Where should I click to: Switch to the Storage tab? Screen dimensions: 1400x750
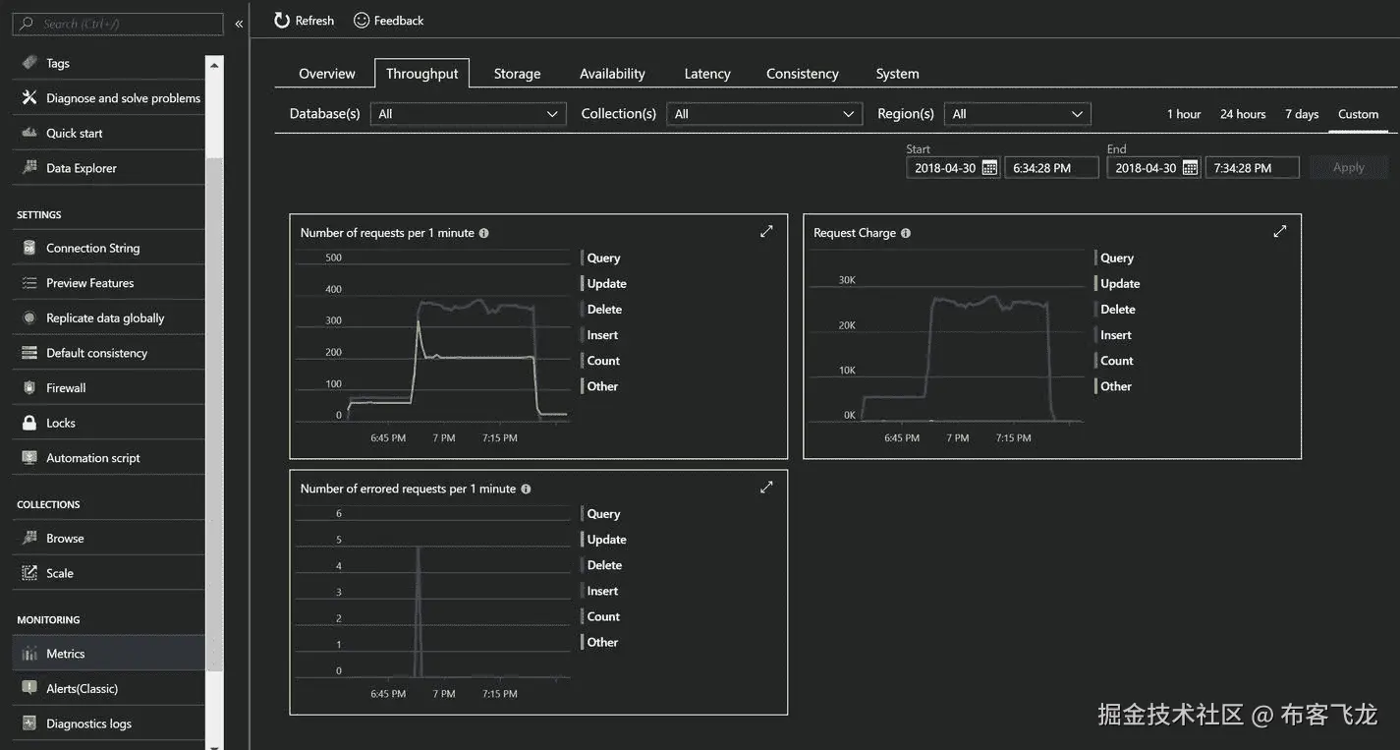coord(517,74)
